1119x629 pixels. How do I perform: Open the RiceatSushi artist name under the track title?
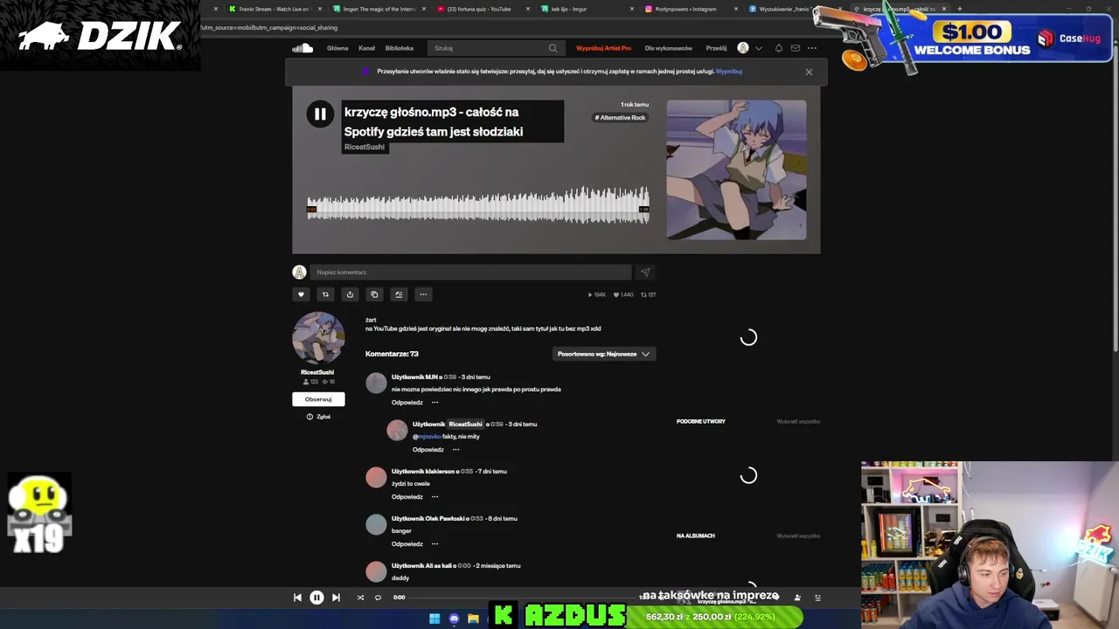(x=365, y=147)
